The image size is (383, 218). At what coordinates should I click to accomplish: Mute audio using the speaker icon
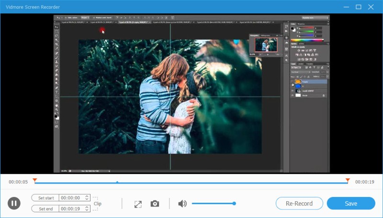pos(182,204)
